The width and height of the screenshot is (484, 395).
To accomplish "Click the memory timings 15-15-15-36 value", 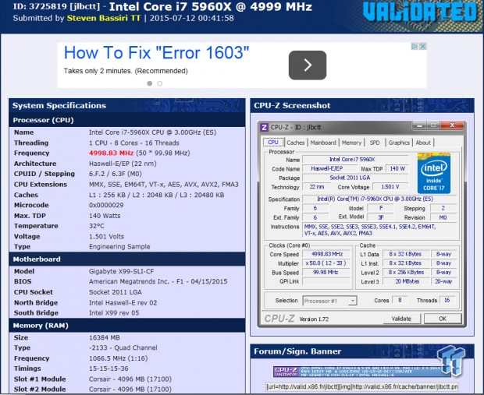I will (x=109, y=369).
